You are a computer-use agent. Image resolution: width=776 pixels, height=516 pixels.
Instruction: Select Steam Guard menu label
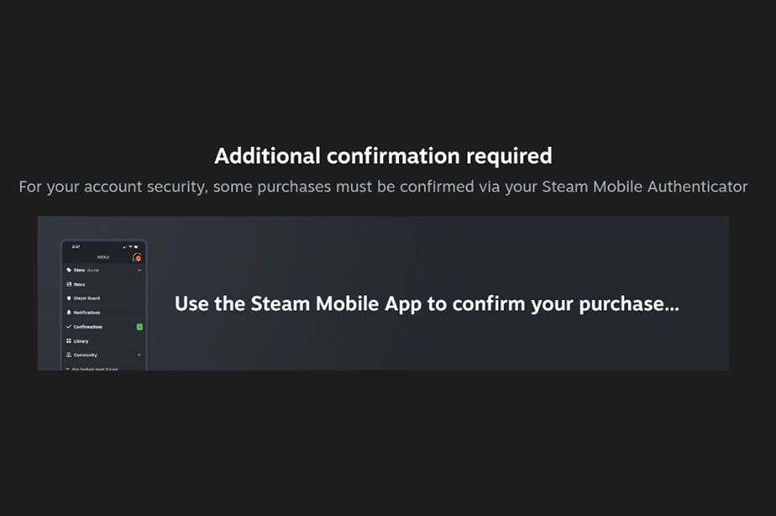(x=87, y=298)
